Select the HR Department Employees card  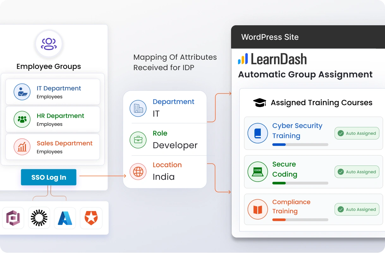point(53,119)
